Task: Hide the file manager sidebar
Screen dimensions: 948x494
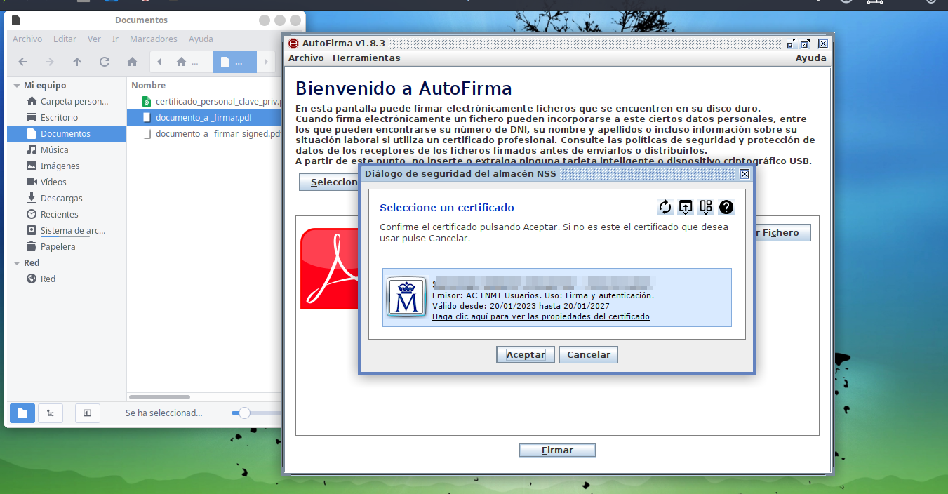Action: coord(87,413)
